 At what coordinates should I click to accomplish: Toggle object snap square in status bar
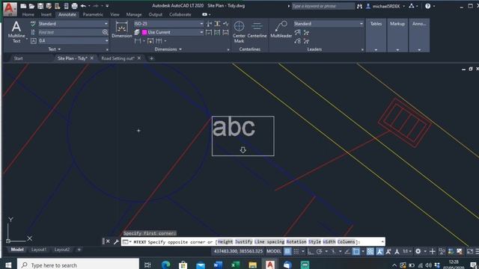pos(356,251)
